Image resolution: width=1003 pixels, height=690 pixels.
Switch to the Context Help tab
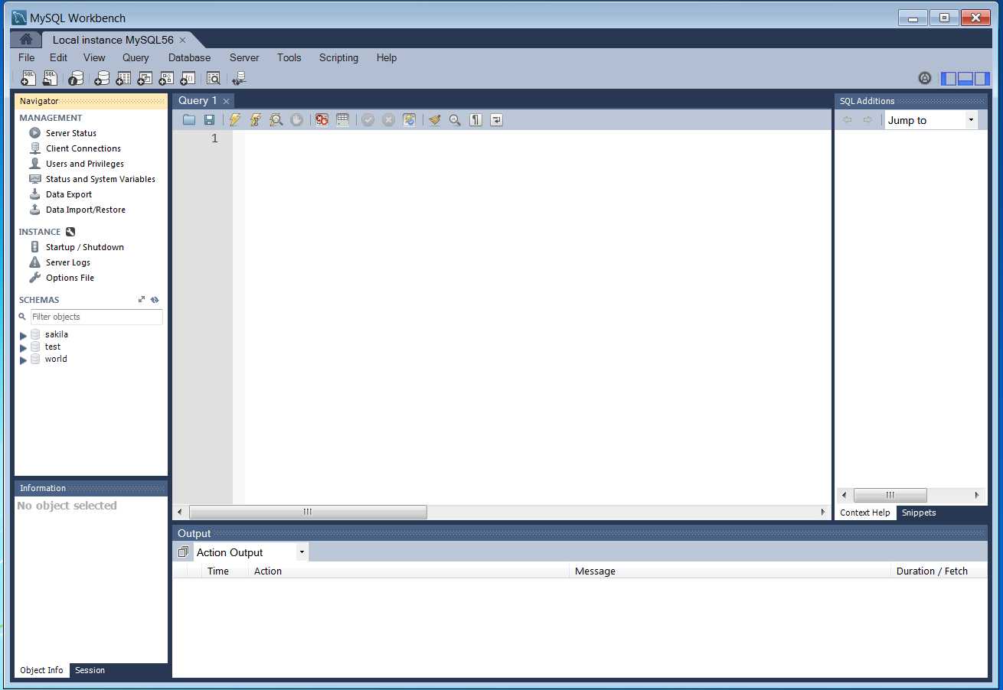pos(865,513)
